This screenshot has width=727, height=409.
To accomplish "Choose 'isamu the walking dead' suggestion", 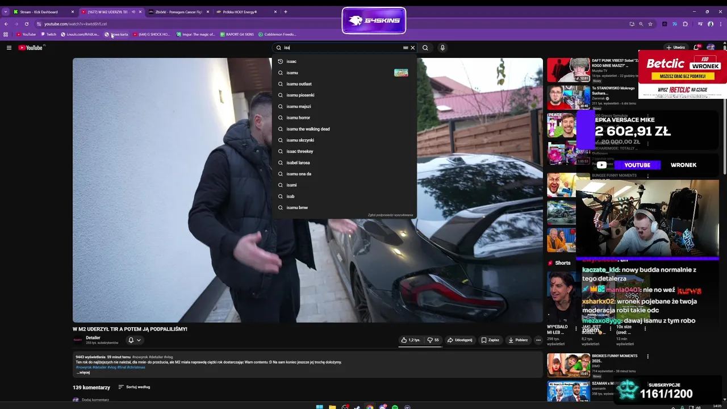I will coord(344,129).
